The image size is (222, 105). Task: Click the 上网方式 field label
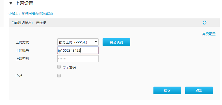tap(22, 42)
